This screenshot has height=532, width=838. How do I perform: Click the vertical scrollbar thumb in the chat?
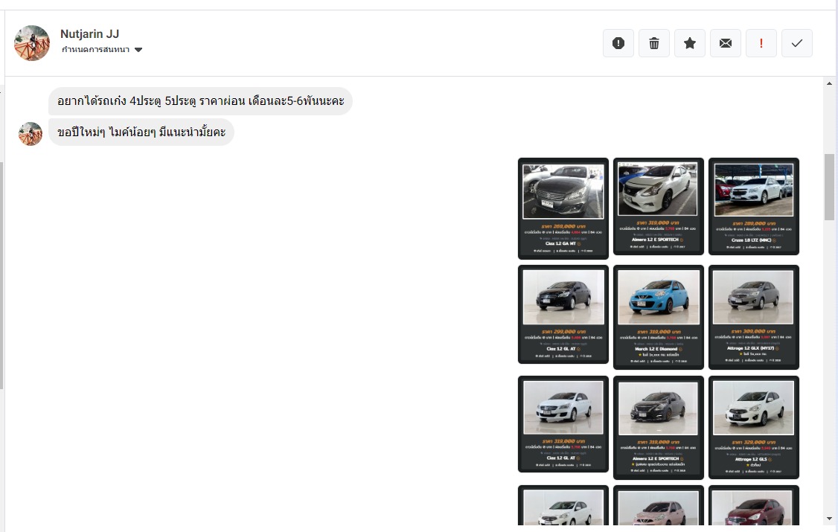point(830,187)
